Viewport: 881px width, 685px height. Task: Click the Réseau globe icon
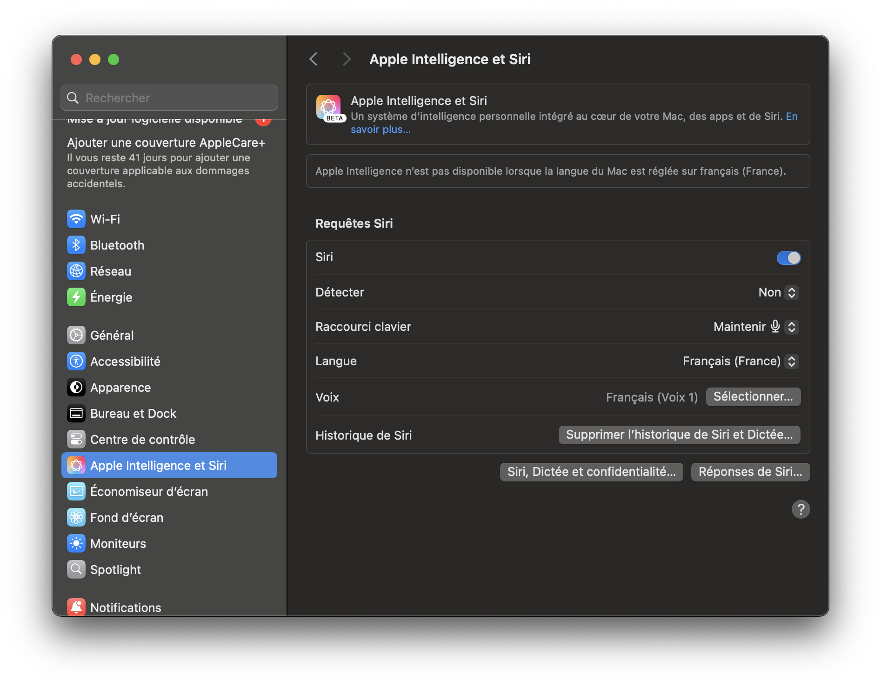(x=76, y=271)
